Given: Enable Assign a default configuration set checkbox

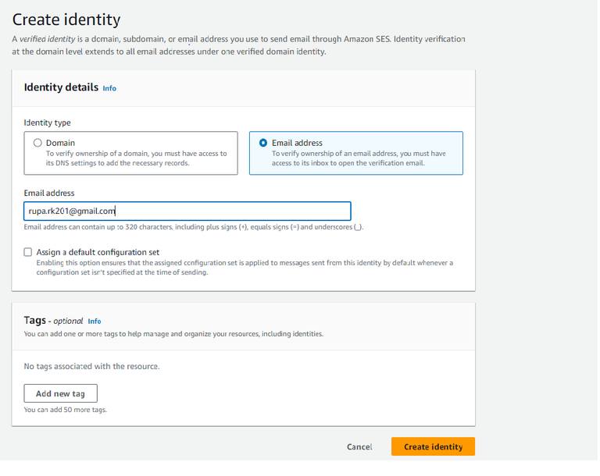Looking at the screenshot, I should [x=28, y=252].
